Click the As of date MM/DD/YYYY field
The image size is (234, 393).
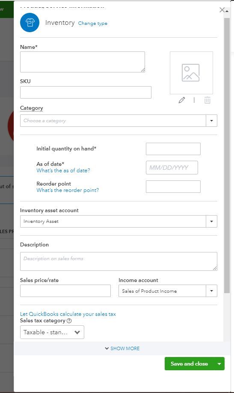click(x=172, y=168)
